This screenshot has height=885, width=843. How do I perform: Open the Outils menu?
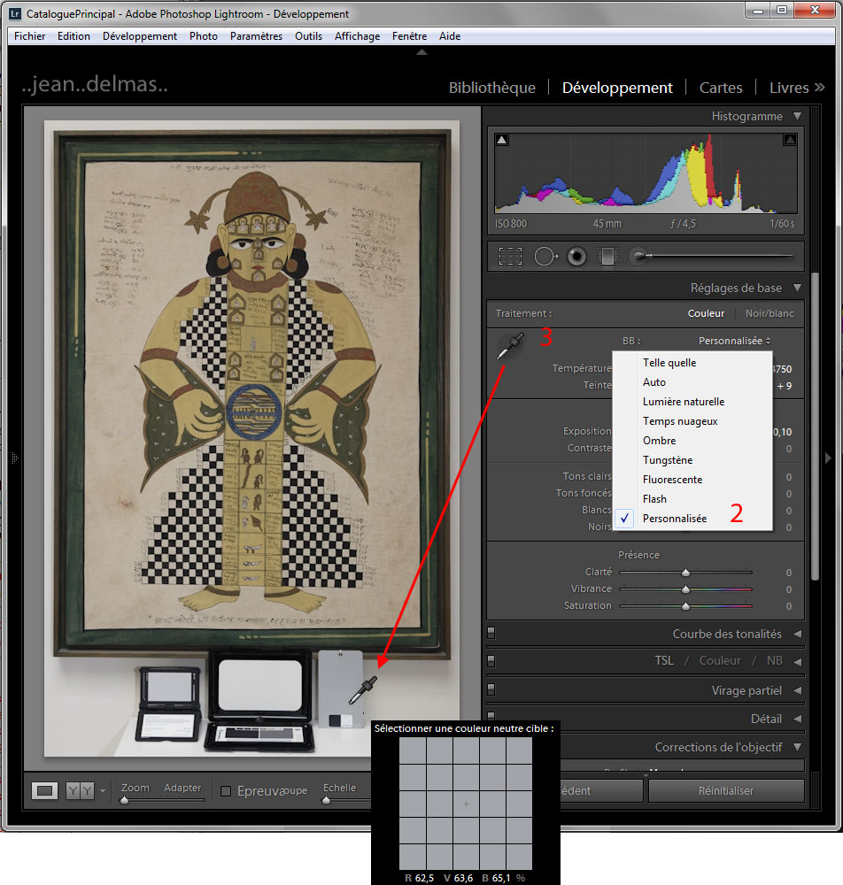tap(308, 36)
